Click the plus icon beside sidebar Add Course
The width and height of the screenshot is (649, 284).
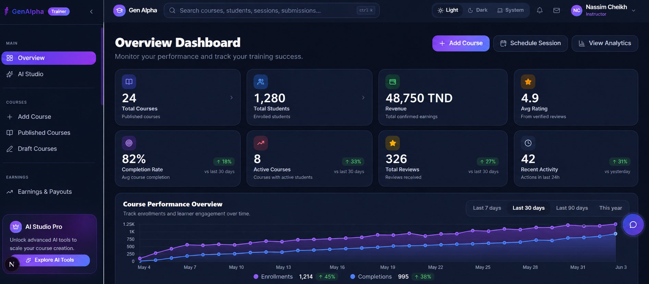coord(10,117)
